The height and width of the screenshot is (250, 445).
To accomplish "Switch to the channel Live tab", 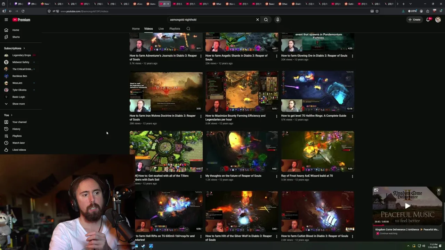I will pyautogui.click(x=161, y=29).
